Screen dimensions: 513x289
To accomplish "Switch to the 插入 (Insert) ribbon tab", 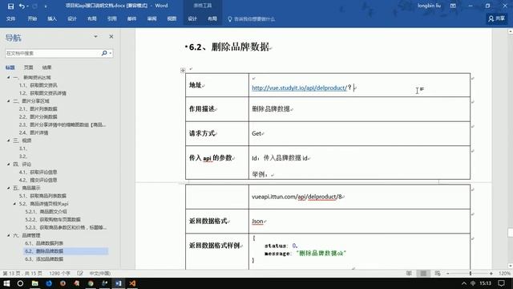I will coord(52,18).
